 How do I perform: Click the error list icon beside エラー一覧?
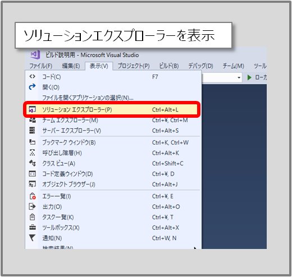[x=33, y=196]
